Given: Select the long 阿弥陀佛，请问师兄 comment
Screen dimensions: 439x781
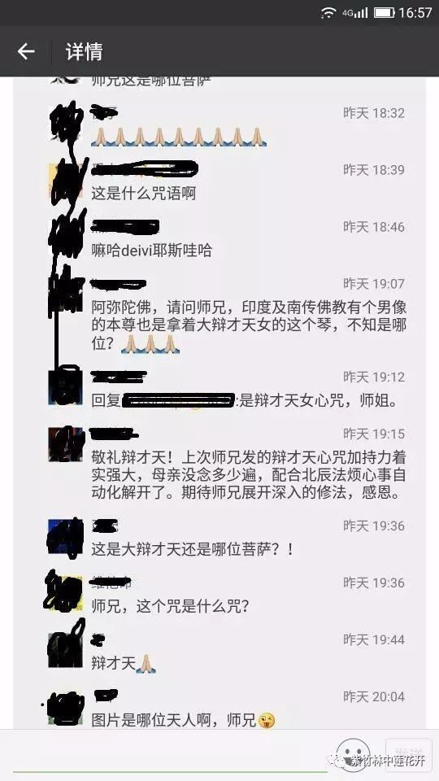Looking at the screenshot, I should tap(249, 325).
